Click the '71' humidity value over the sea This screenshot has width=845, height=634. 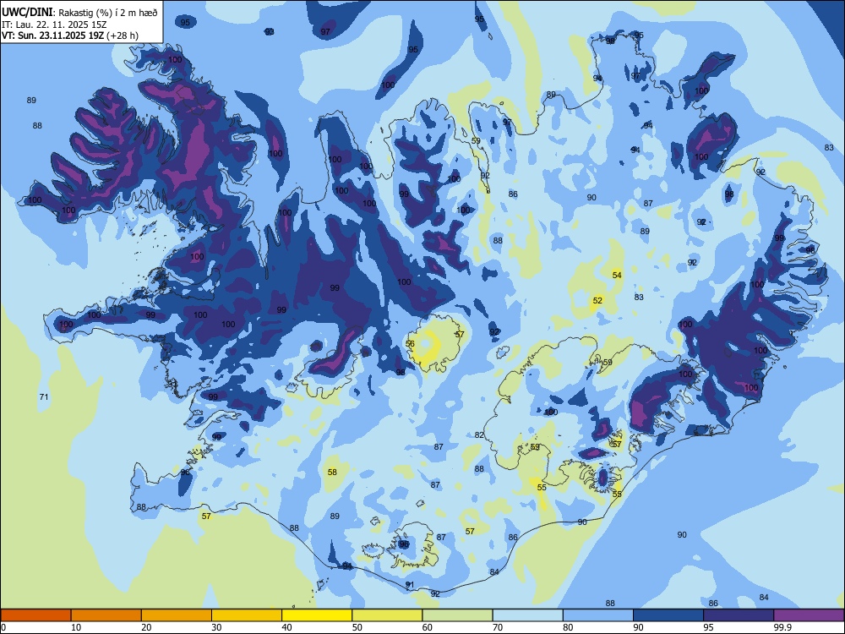(x=44, y=396)
